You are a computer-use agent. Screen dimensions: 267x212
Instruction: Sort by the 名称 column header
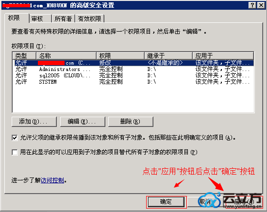66,55
